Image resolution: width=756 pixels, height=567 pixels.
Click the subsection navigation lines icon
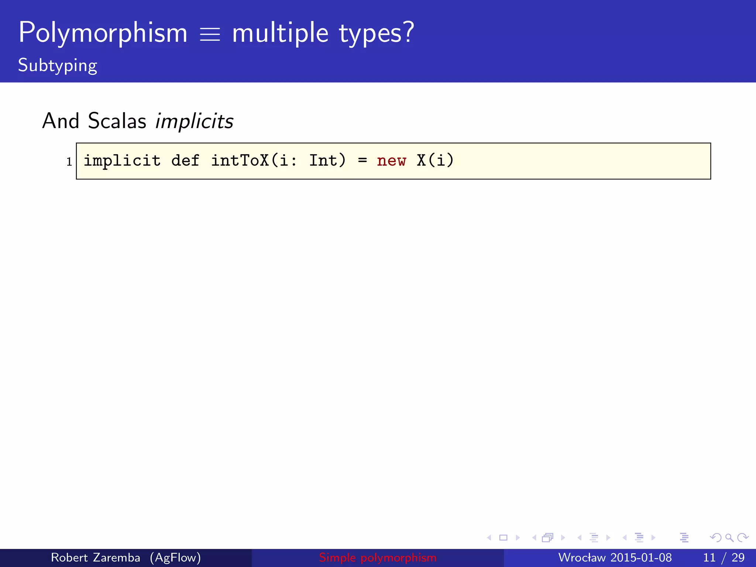(594, 538)
